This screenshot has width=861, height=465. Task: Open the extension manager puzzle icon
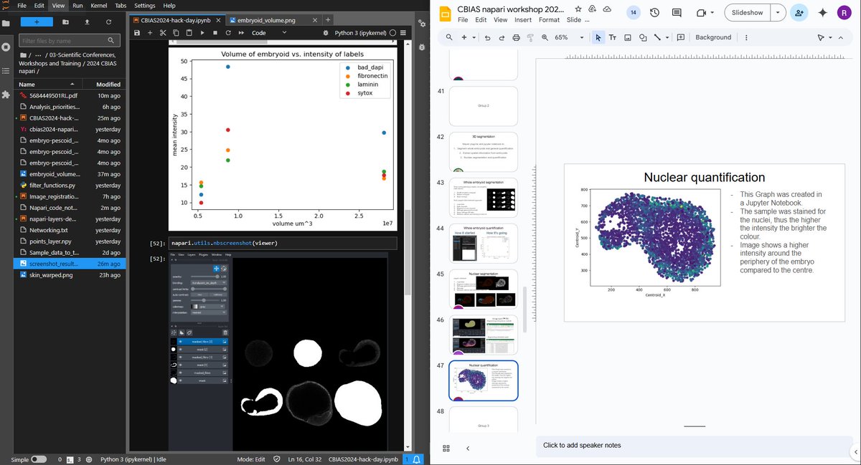tap(6, 95)
